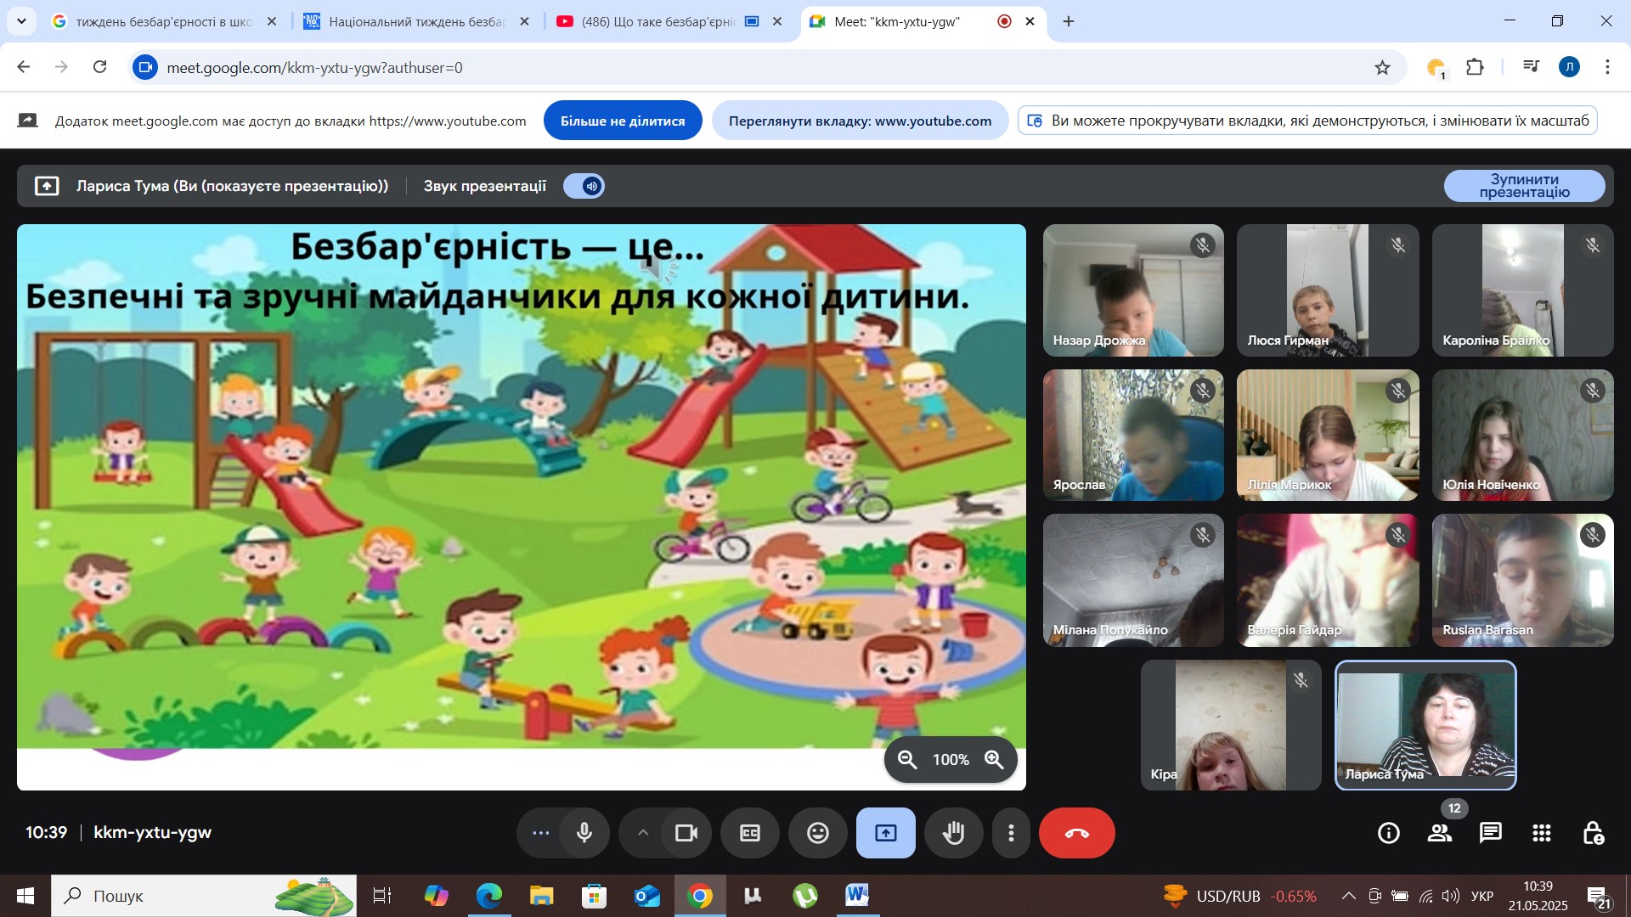Select Юлія Новіченко video tile
Screen dimensions: 1631x917
(1522, 435)
